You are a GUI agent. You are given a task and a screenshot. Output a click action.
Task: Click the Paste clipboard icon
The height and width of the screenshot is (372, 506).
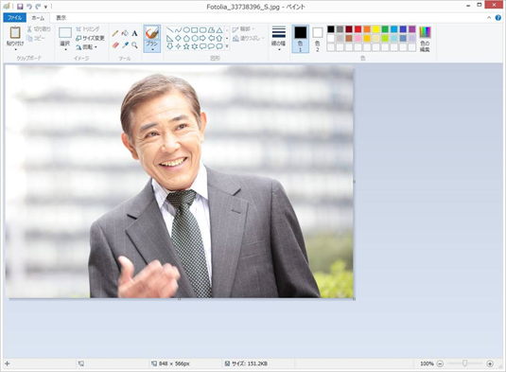(x=15, y=32)
